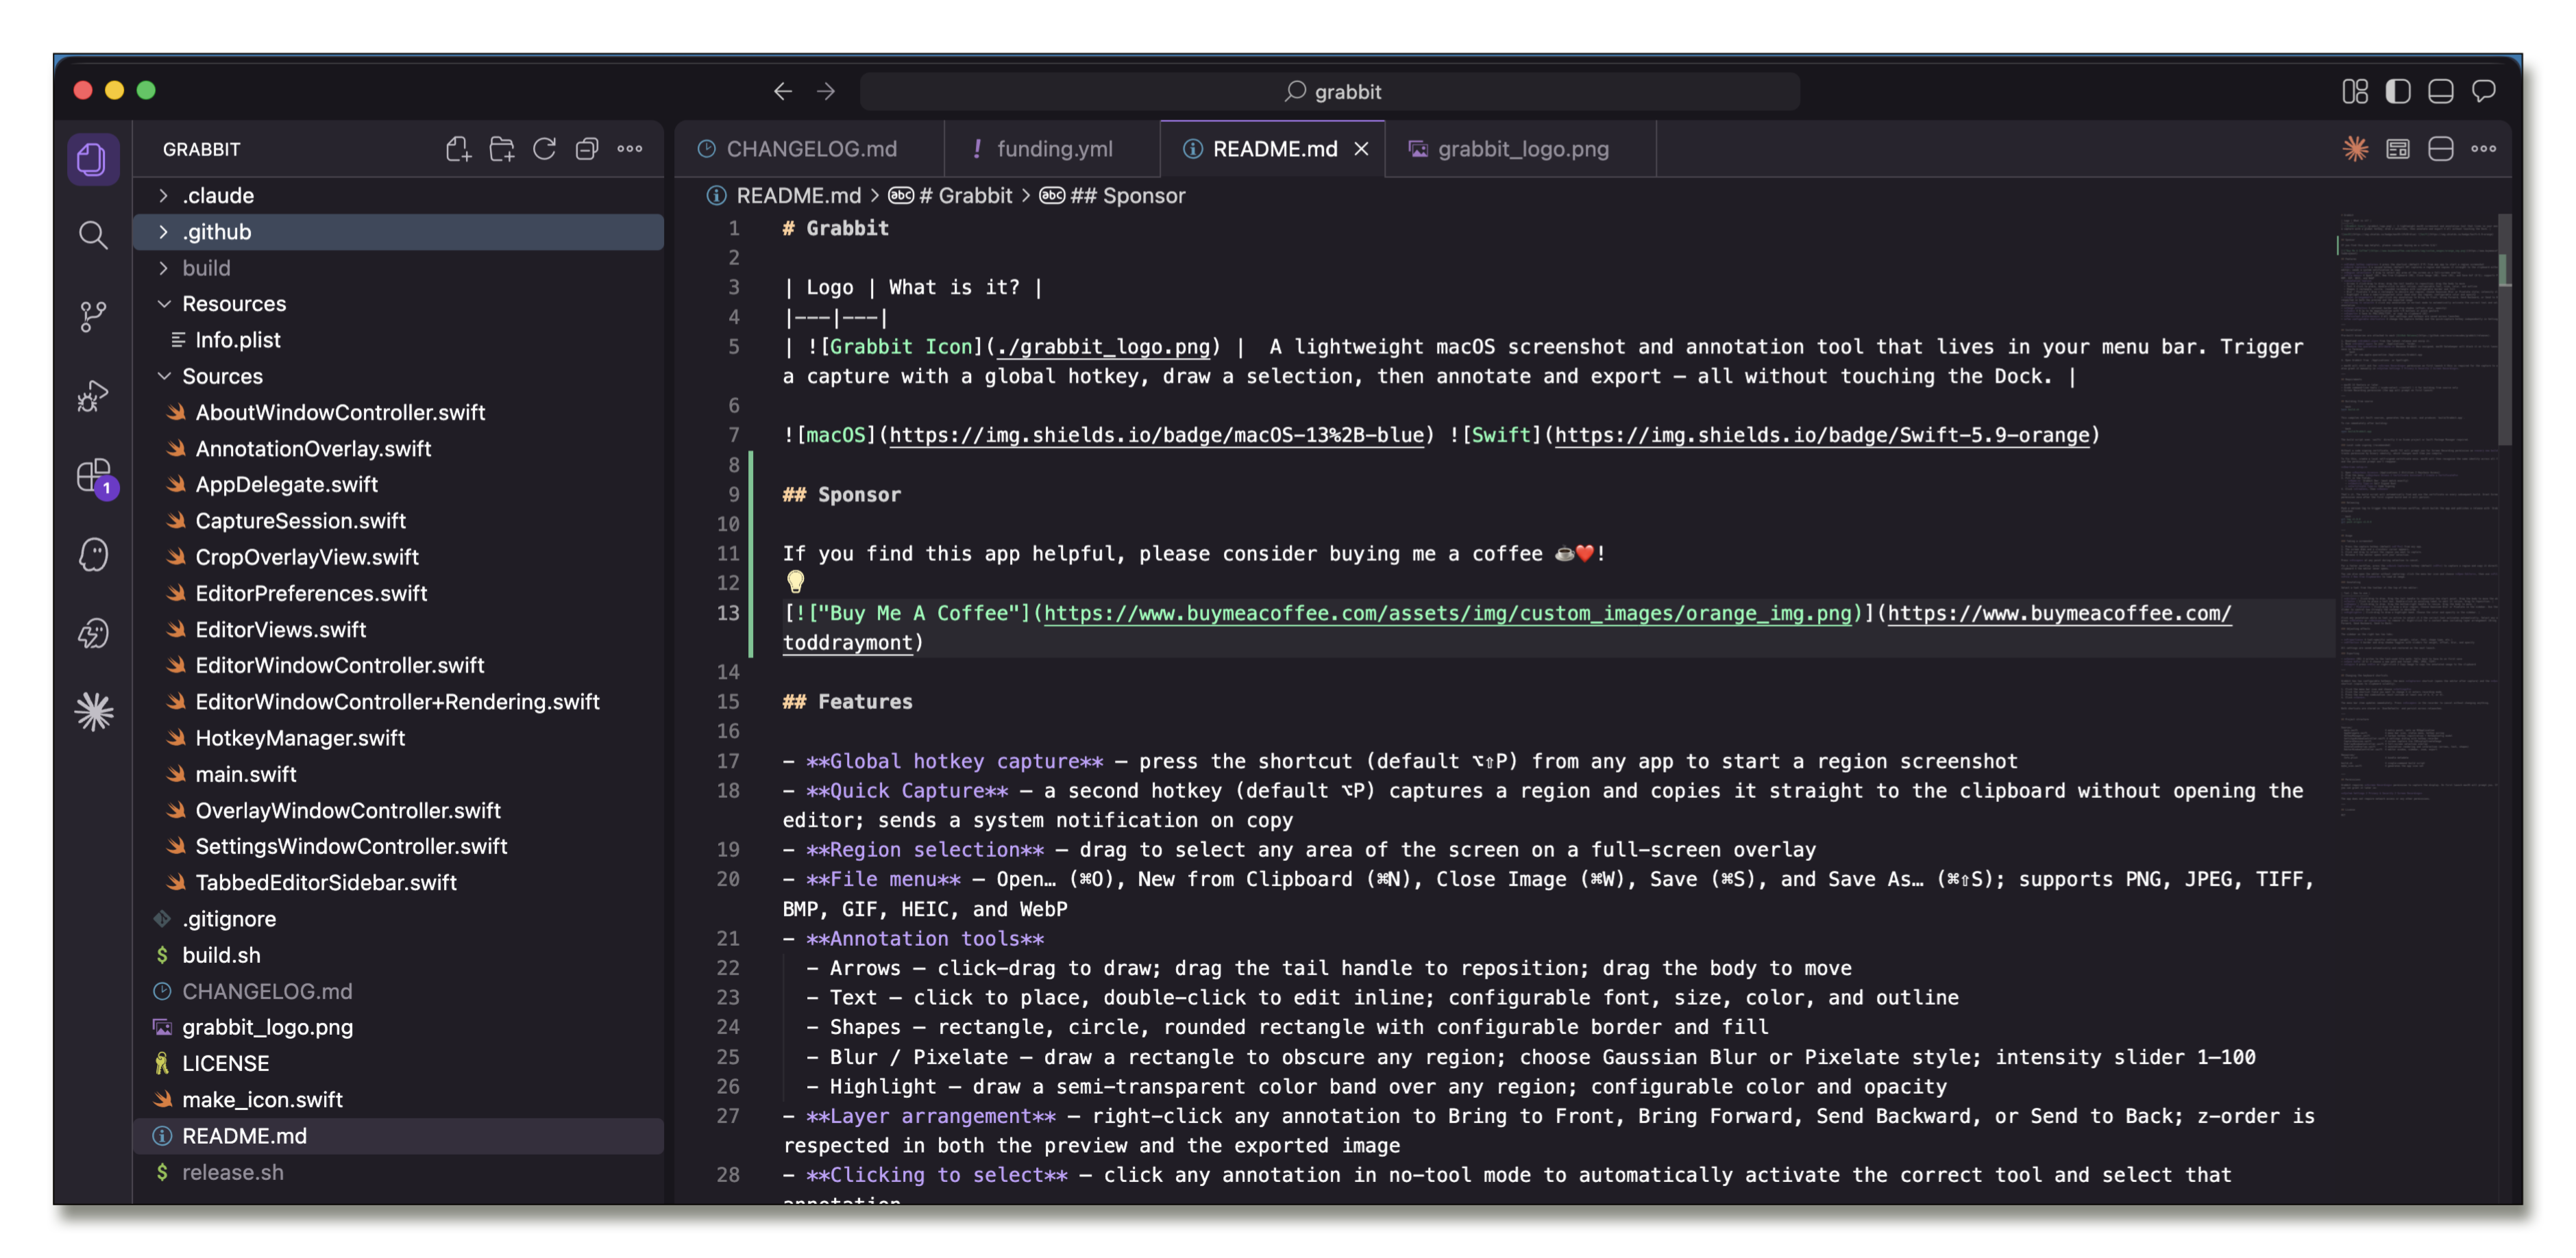Open the .gitignore file
This screenshot has height=1258, width=2576.
398,919
